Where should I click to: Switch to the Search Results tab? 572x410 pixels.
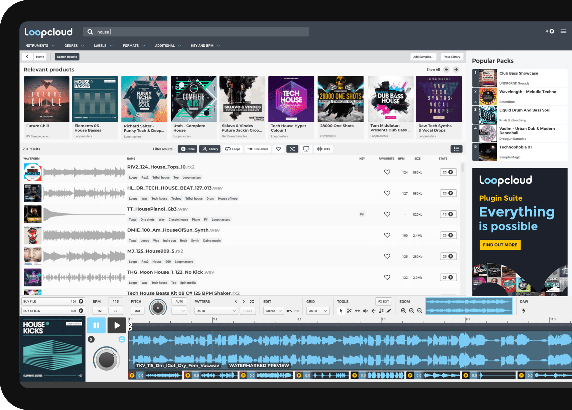coord(67,57)
